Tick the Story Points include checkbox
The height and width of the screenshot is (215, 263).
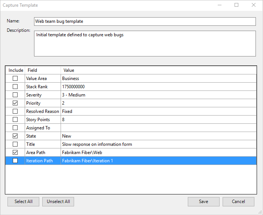pyautogui.click(x=15, y=119)
